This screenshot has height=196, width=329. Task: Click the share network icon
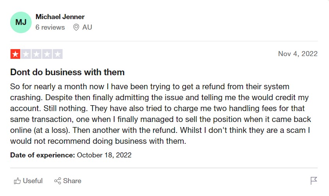[58, 181]
